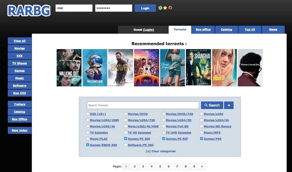Untick the Games/PS3 checkbox
The width and height of the screenshot is (292, 172).
[x=201, y=139]
